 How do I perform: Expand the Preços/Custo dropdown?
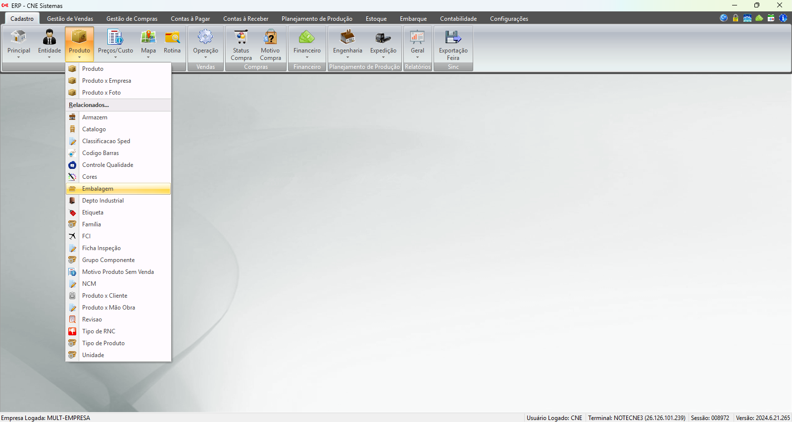pos(115,57)
